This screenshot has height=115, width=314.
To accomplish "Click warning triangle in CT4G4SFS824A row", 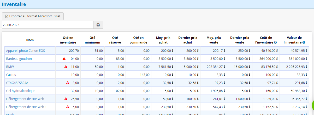I will (68, 83).
